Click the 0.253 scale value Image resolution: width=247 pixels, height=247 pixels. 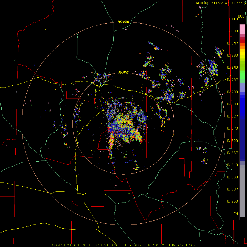[x=232, y=201]
